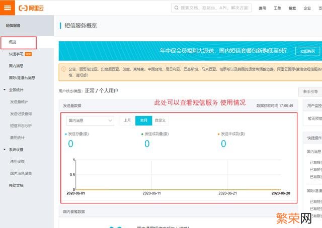Focus the top search input field
The height and width of the screenshot is (228, 322).
pos(211,8)
